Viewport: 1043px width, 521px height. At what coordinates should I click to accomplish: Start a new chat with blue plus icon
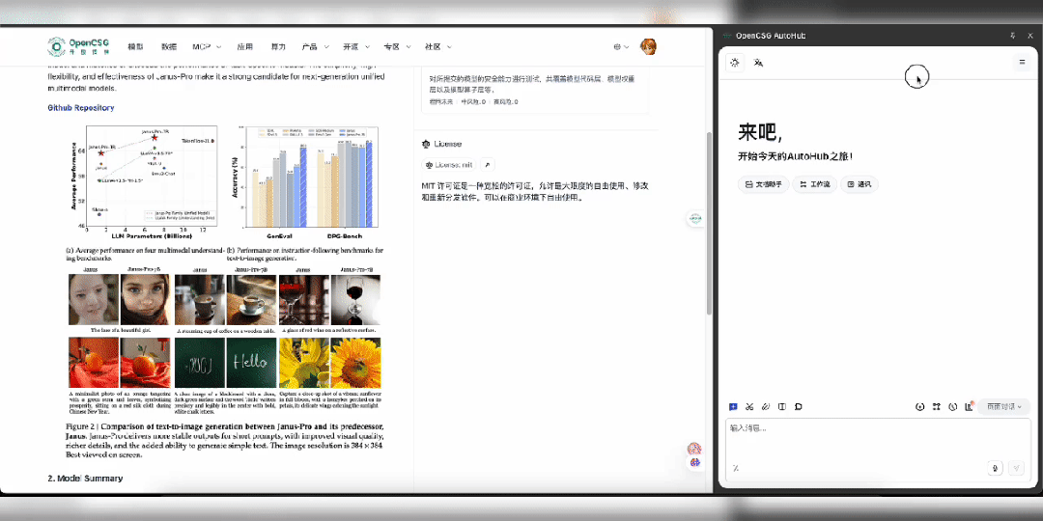733,407
